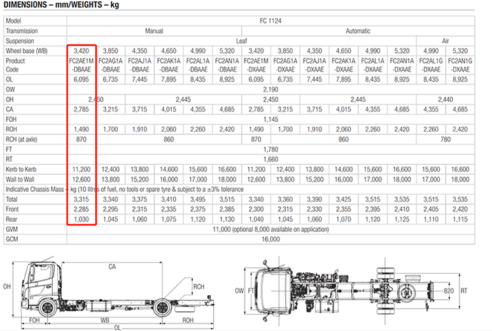Select the GCM value 16,000
This screenshot has height=331, width=492.
click(x=271, y=239)
